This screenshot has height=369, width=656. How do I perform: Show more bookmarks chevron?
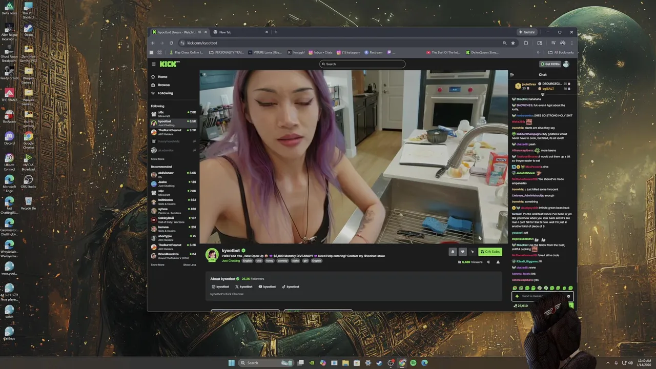coord(538,52)
